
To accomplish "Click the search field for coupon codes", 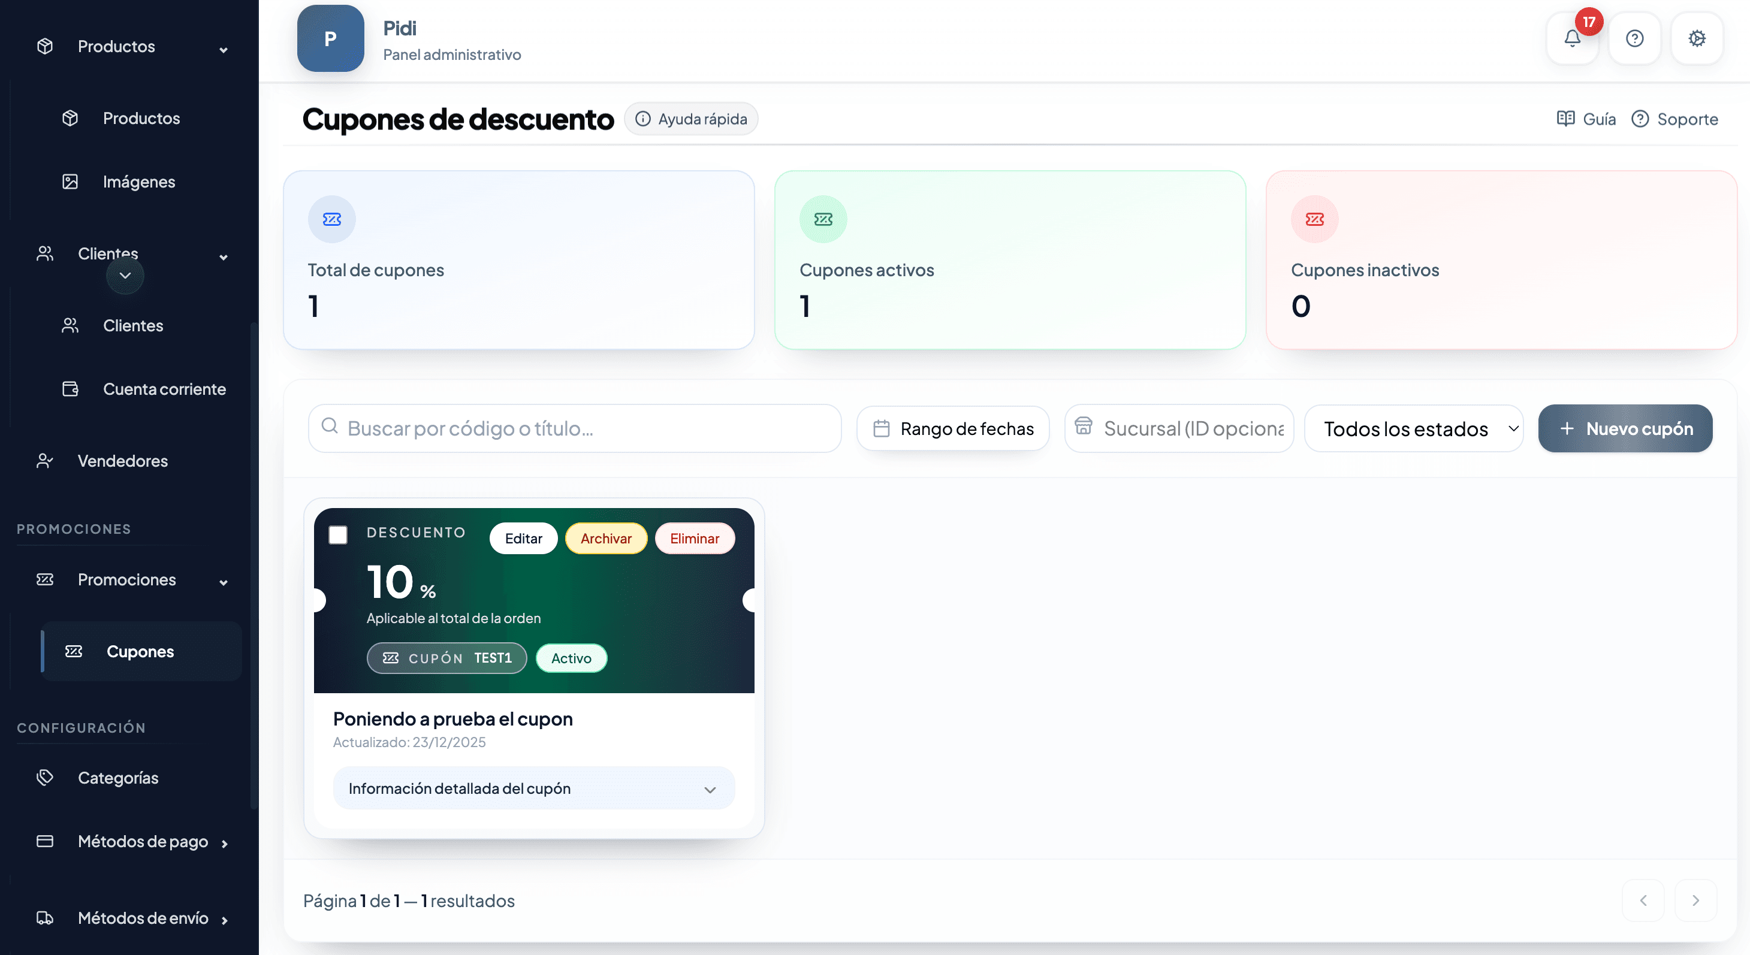I will pos(574,428).
